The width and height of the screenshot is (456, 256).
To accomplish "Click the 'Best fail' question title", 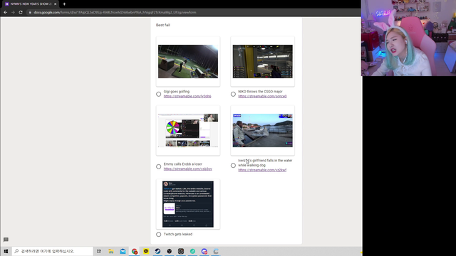I will click(163, 26).
